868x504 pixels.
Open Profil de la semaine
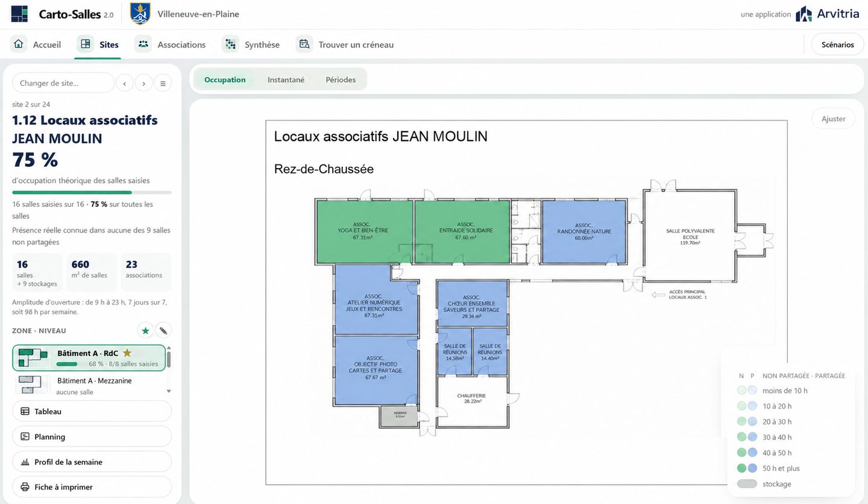[92, 462]
